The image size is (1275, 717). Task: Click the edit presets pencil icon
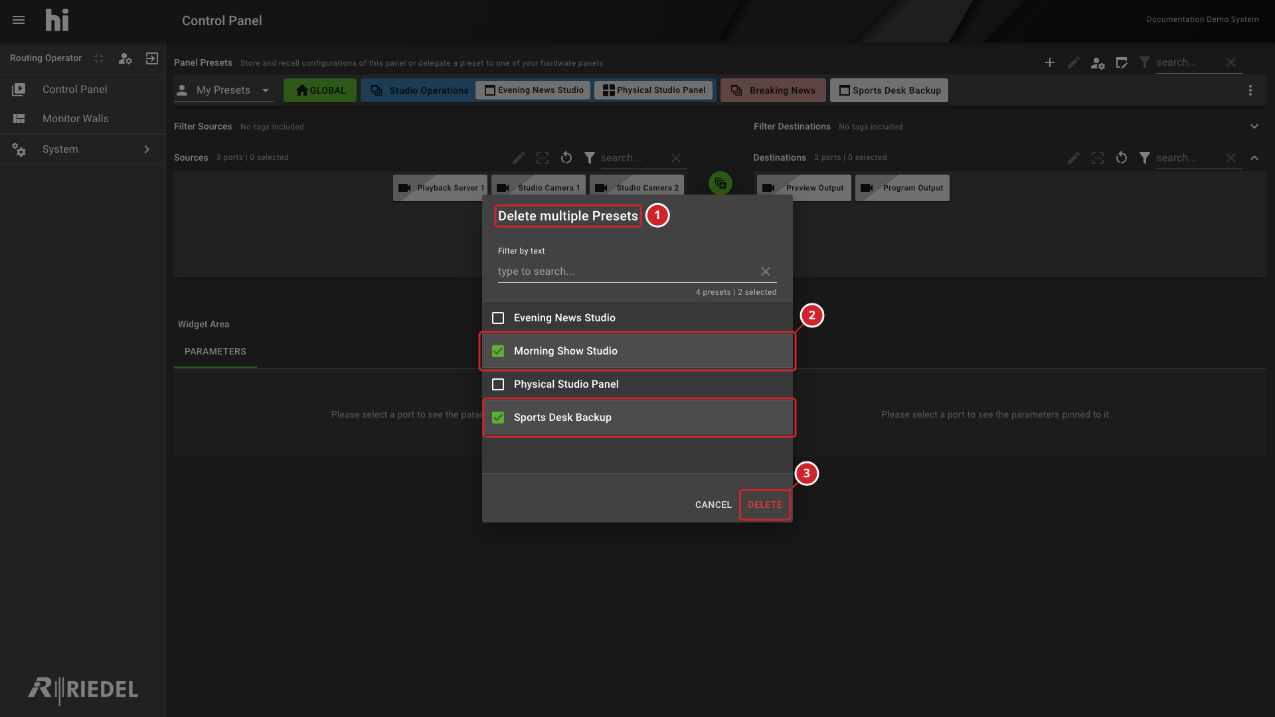tap(1074, 62)
